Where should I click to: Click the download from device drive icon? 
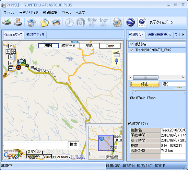pyautogui.click(x=6, y=22)
